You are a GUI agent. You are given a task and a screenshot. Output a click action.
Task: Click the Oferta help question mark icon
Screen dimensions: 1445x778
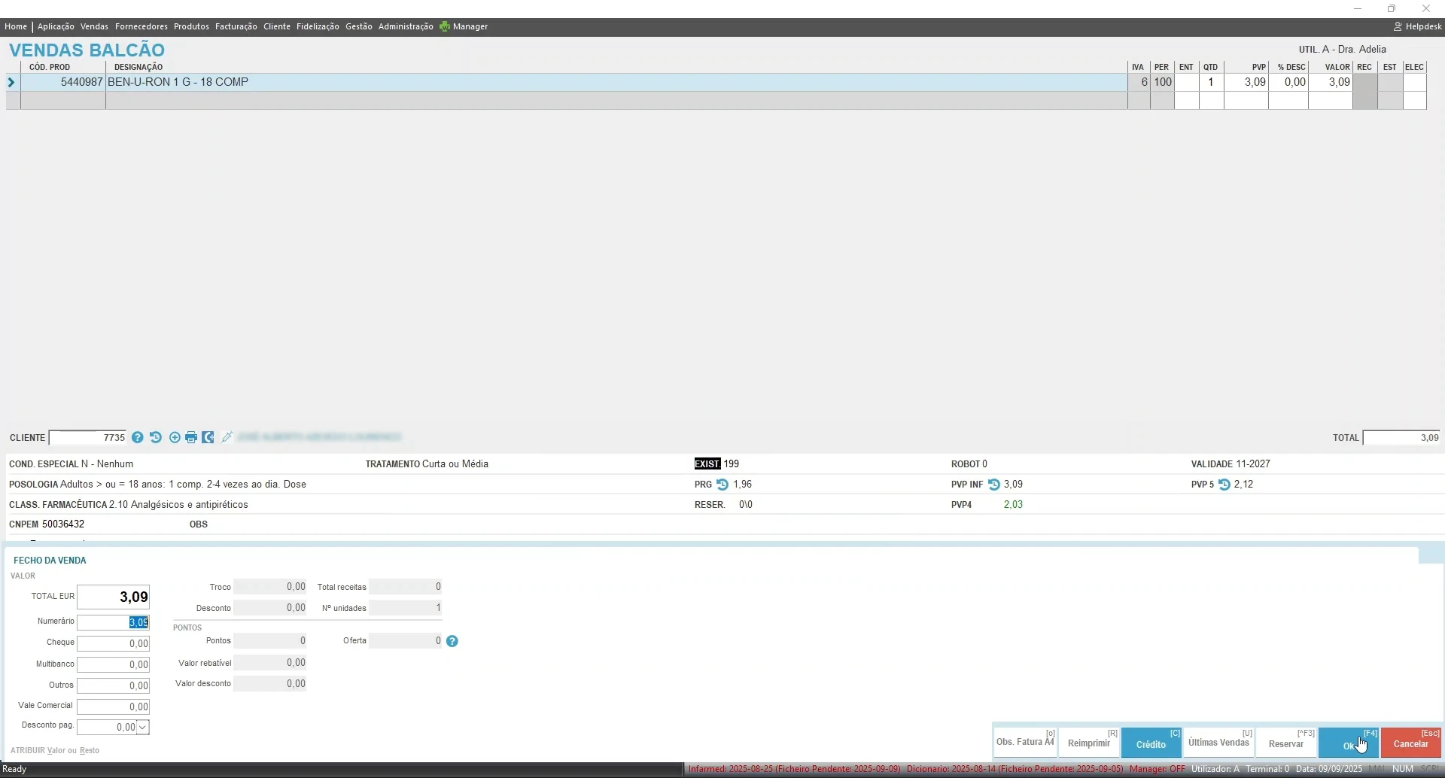pyautogui.click(x=452, y=641)
